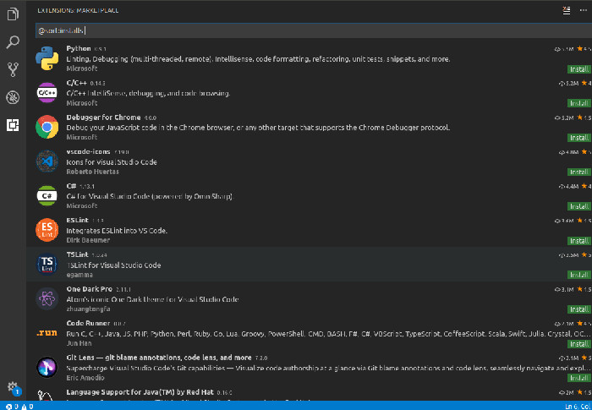Open Git Lens extension details
The image size is (592, 410).
click(x=254, y=369)
